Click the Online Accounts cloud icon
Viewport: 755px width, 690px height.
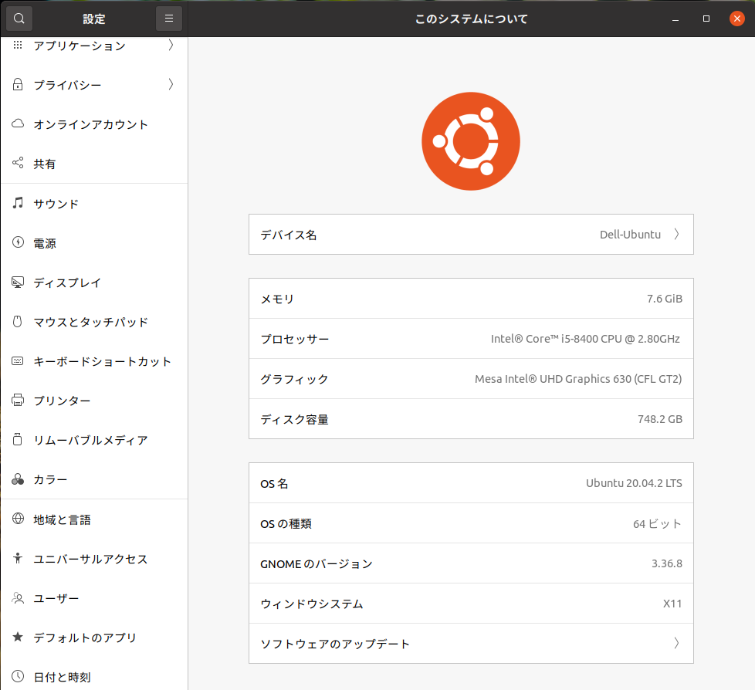click(x=18, y=123)
